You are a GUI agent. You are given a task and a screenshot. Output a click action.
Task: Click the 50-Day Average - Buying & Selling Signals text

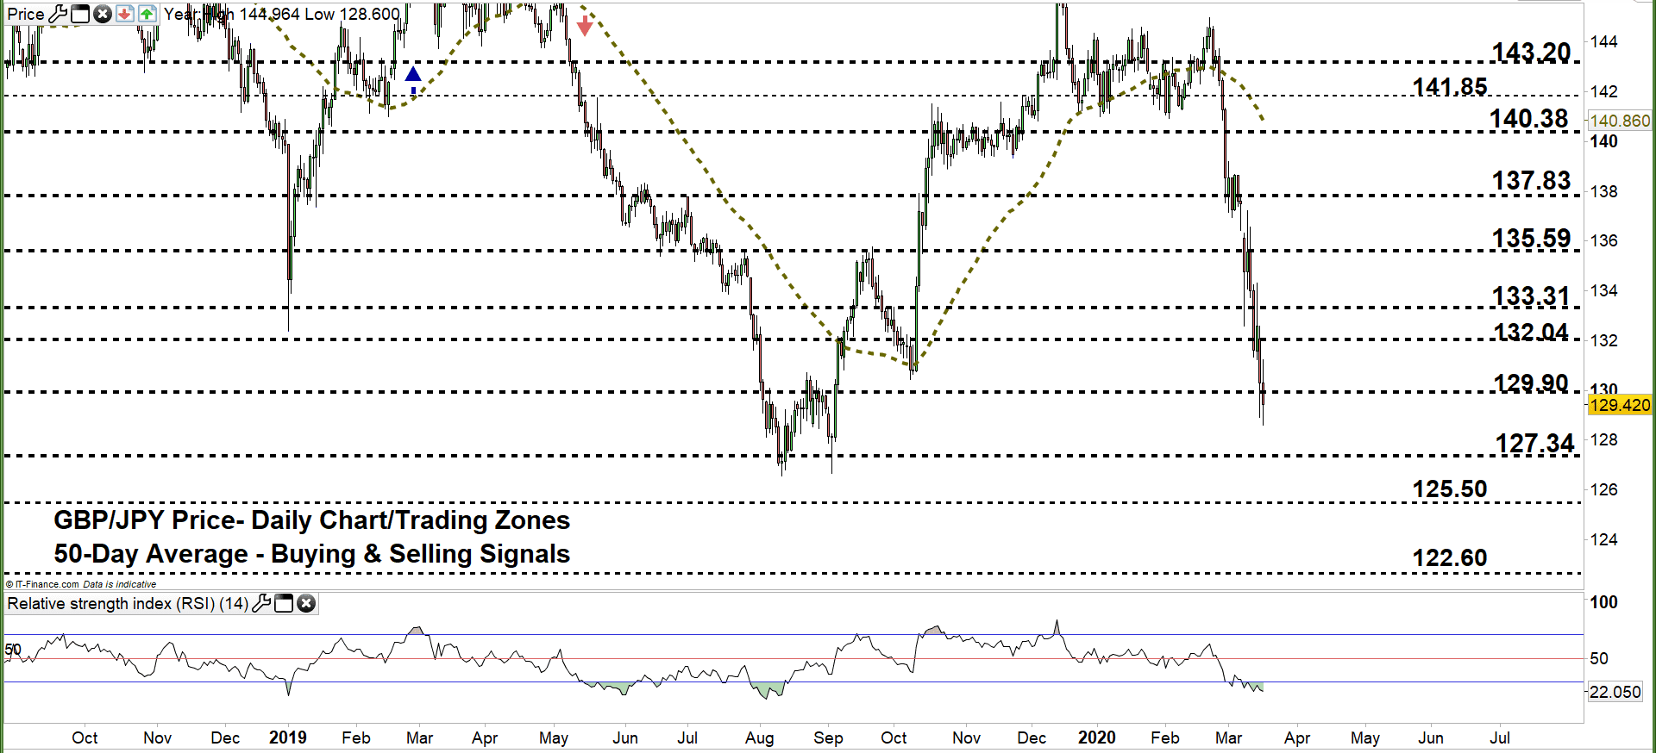pos(312,554)
